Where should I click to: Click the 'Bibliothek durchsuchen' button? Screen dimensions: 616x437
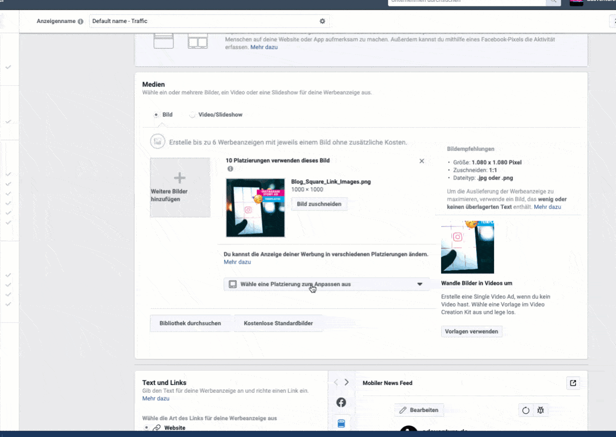coord(190,323)
